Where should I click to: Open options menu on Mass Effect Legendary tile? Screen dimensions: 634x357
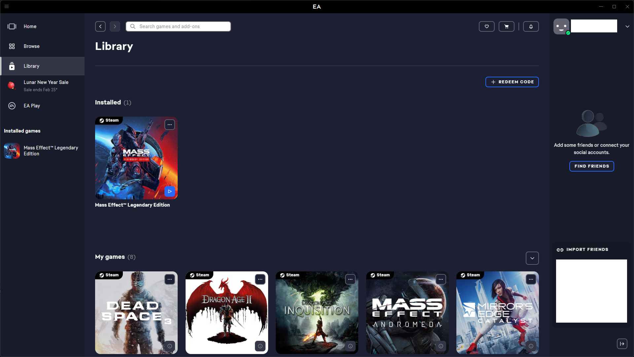click(169, 125)
